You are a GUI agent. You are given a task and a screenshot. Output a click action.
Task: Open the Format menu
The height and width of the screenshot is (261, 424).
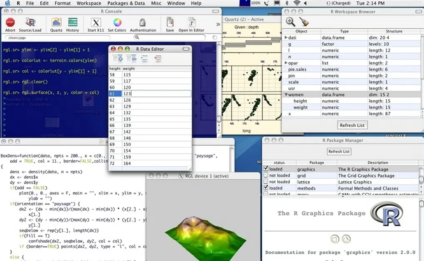(62, 3)
